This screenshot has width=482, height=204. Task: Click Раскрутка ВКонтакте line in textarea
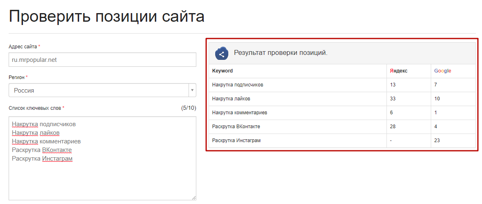[x=42, y=150]
